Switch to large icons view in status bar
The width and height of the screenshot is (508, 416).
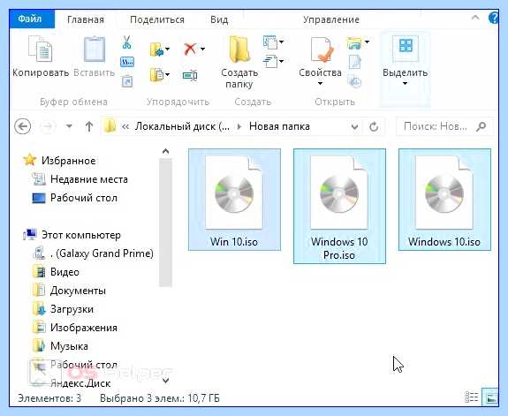click(490, 397)
